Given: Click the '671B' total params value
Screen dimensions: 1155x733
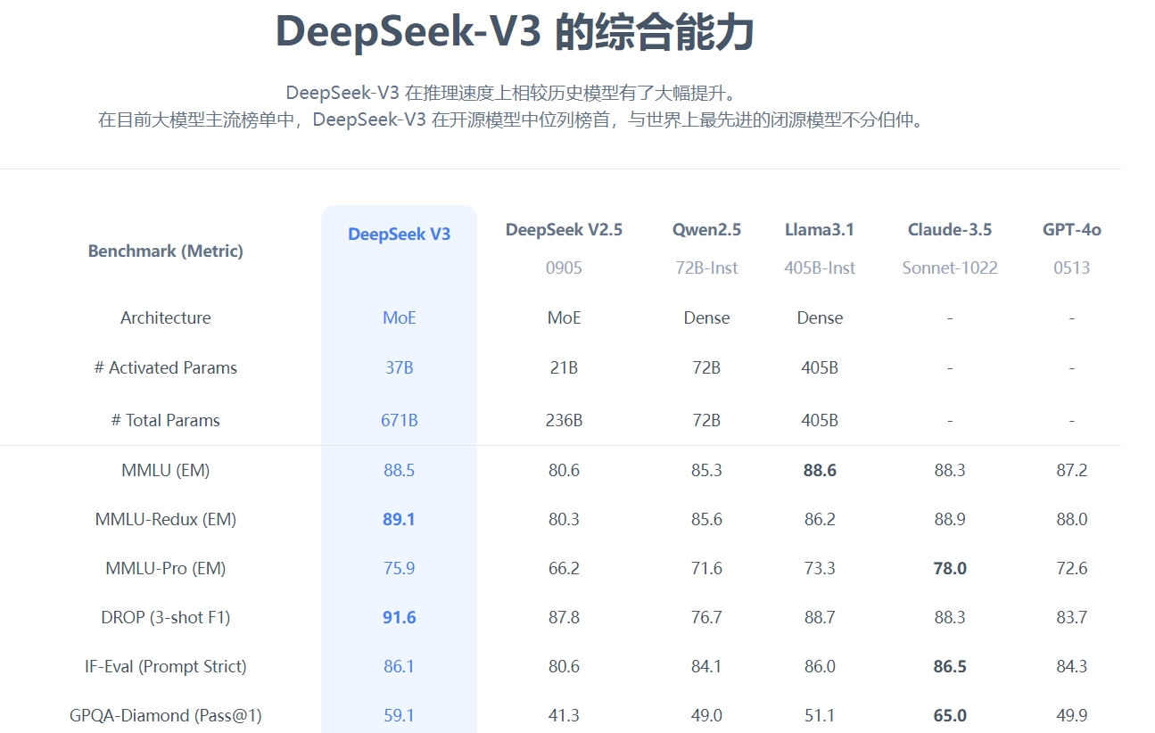Looking at the screenshot, I should tap(400, 420).
